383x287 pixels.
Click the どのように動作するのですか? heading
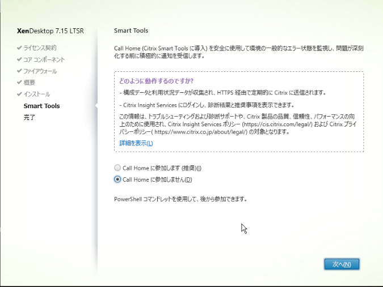[x=157, y=81]
